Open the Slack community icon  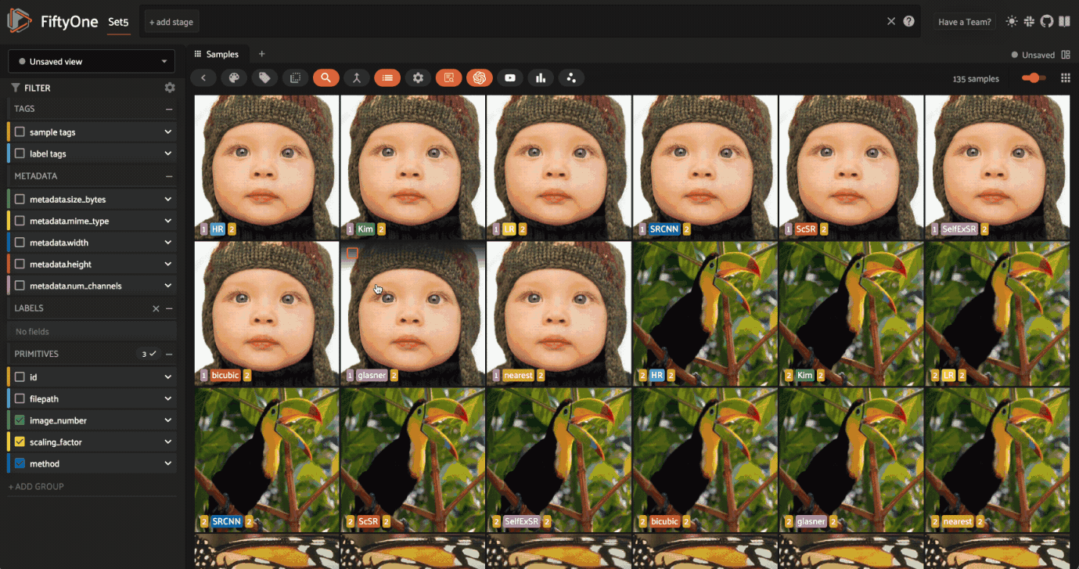point(1030,22)
